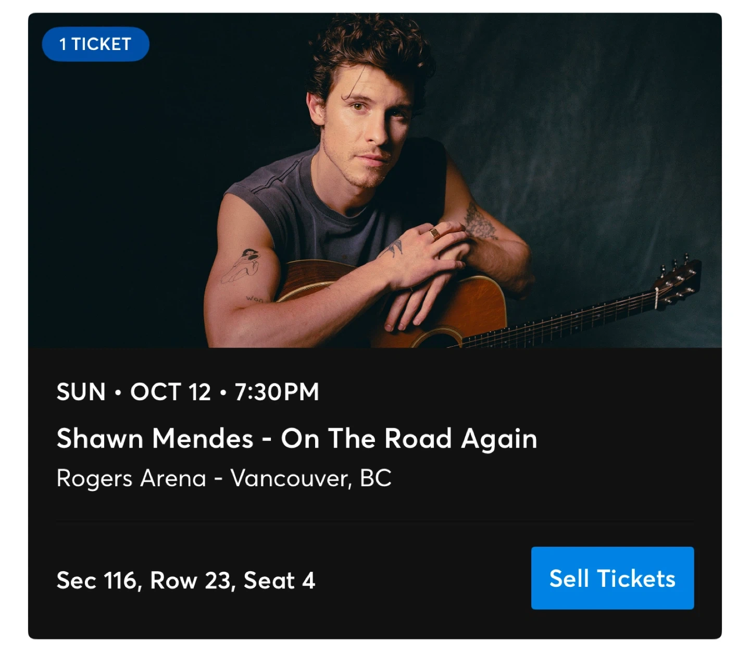Image resolution: width=750 pixels, height=652 pixels.
Task: Click the Sec 116 section label
Action: (98, 581)
